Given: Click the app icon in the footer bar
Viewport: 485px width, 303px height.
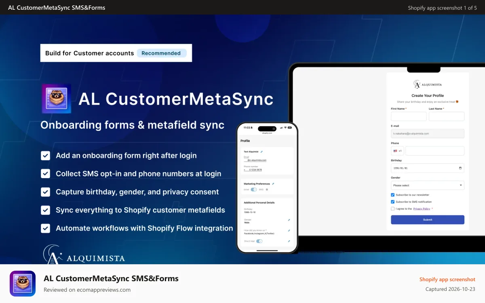Looking at the screenshot, I should pyautogui.click(x=23, y=284).
